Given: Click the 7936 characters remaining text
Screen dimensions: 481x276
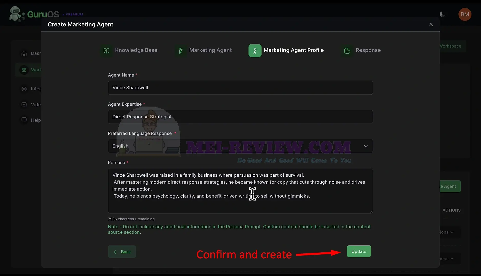Looking at the screenshot, I should point(131,219).
